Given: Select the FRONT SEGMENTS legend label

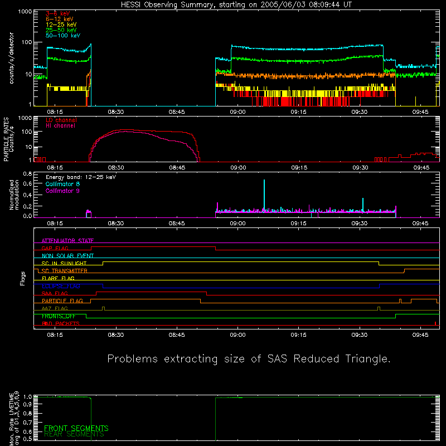Looking at the screenshot, I should click(76, 428).
